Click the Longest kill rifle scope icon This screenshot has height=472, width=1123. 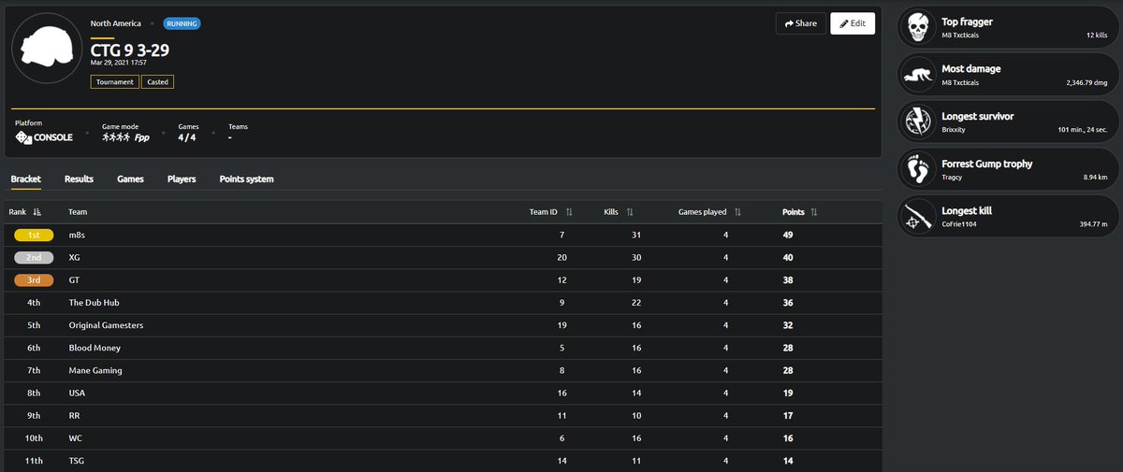coord(917,217)
